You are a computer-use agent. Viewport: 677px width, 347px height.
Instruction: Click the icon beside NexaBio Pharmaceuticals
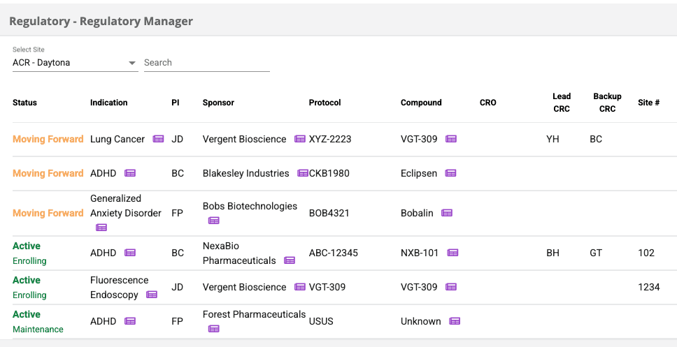tap(290, 260)
